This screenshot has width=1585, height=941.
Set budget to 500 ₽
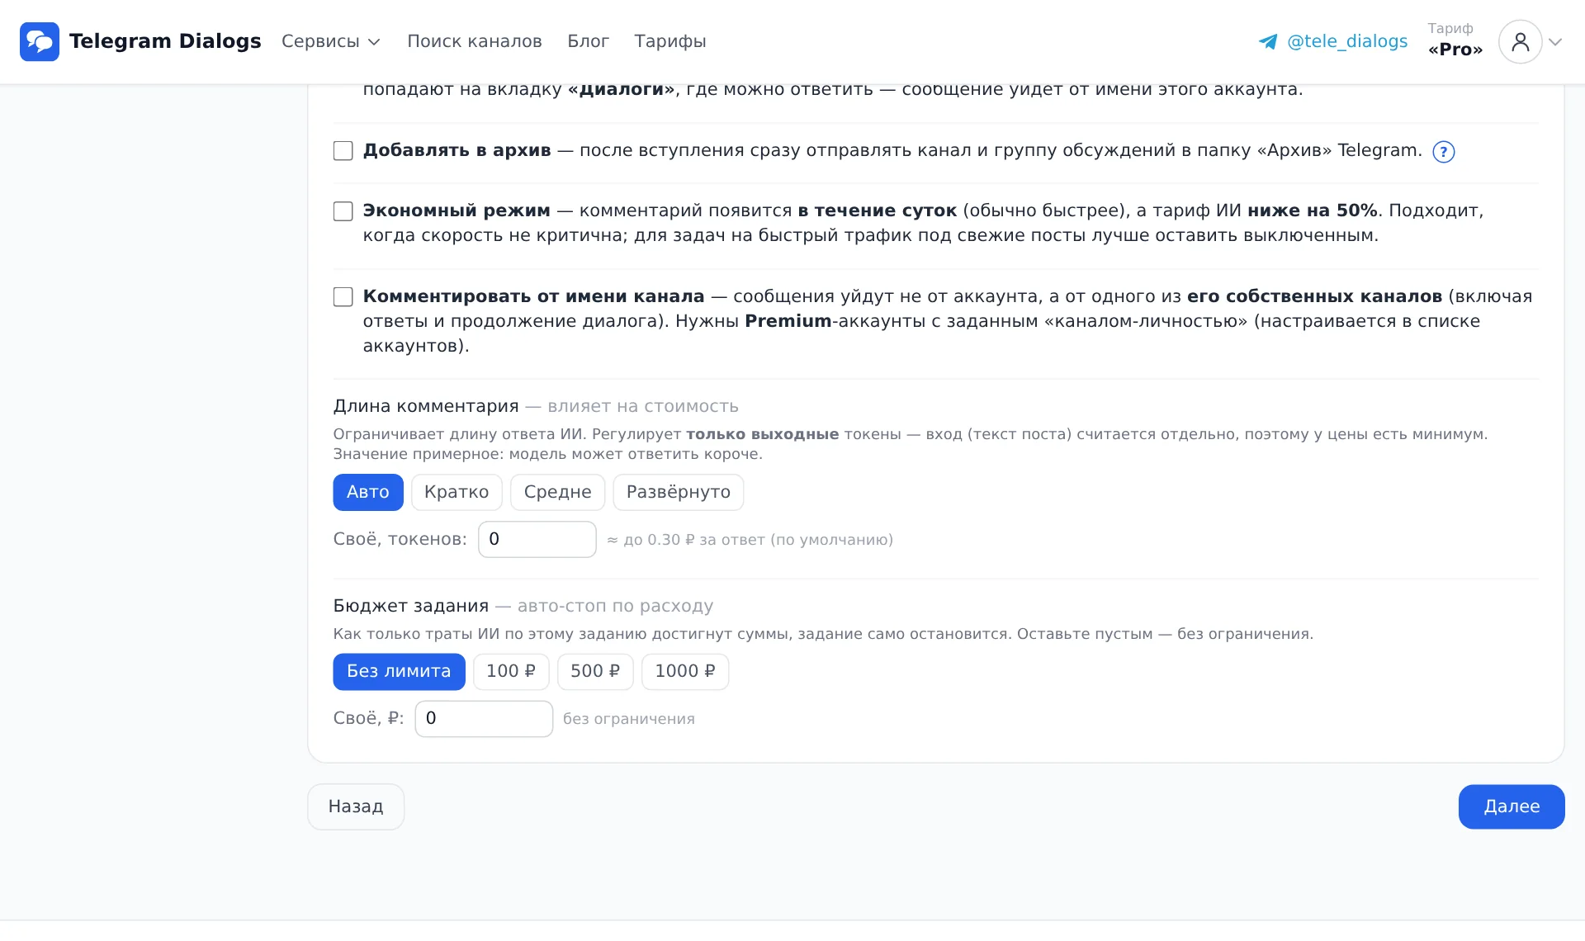tap(595, 672)
